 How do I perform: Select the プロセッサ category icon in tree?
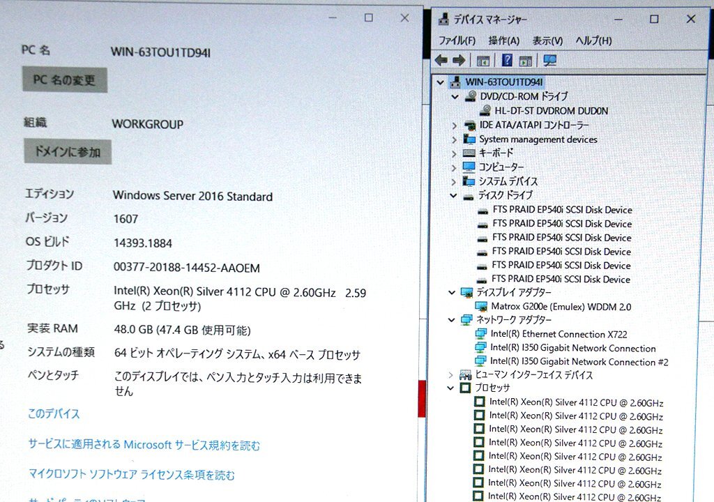pos(465,388)
